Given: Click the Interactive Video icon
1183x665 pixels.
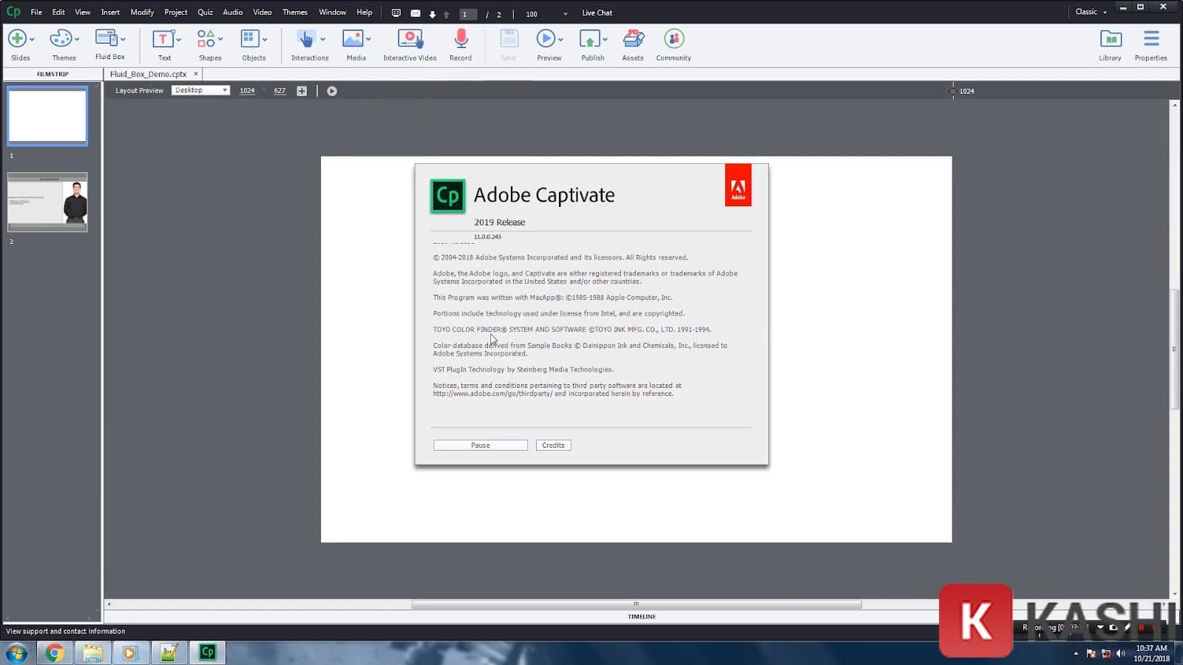Looking at the screenshot, I should [410, 38].
